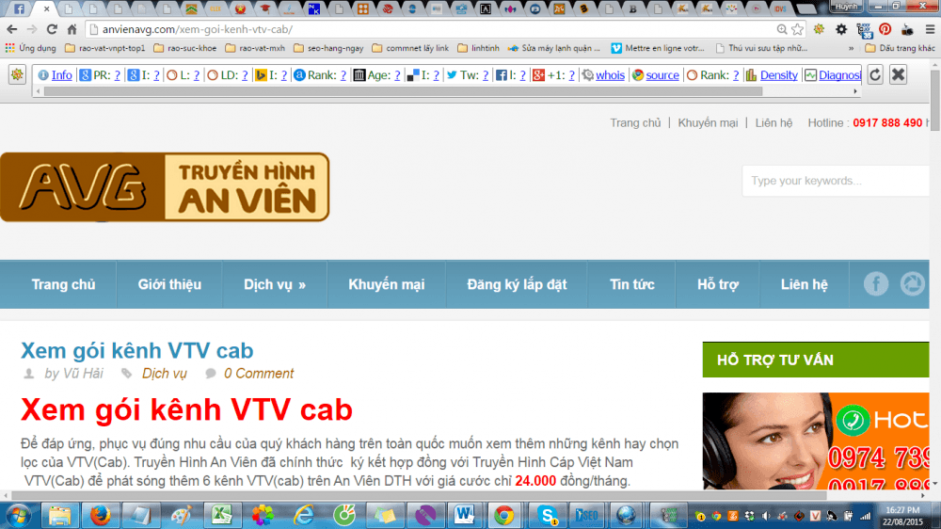Image resolution: width=941 pixels, height=529 pixels.
Task: Open the seo-hang-ngay bookmark folder
Action: (328, 48)
